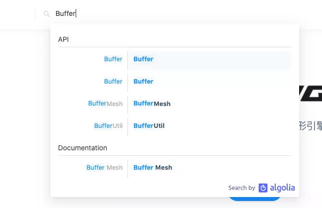Choose the BufferUtil API search result
Viewport: 322px width, 208px height.
[209, 126]
